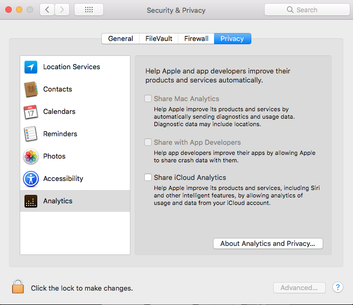Select the Privacy tab
The width and height of the screenshot is (353, 305).
[232, 38]
